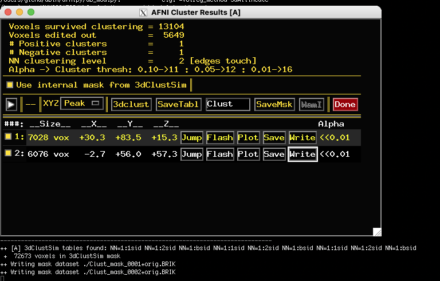Screen dimensions: 440x281
Task: Flash cluster 1 overlay
Action: [x=220, y=138]
